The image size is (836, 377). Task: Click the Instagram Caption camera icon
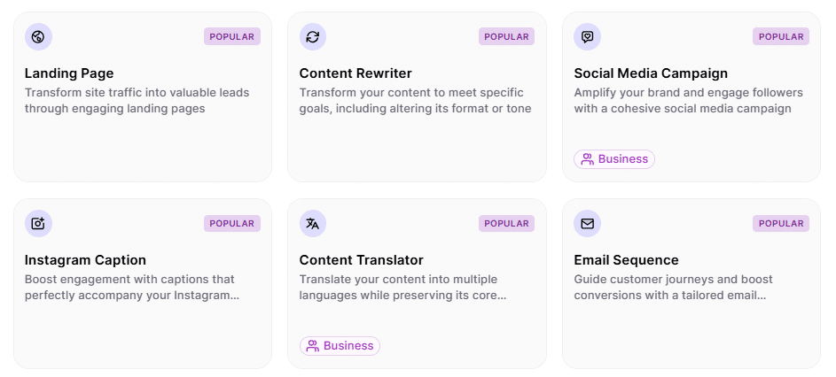pyautogui.click(x=38, y=224)
